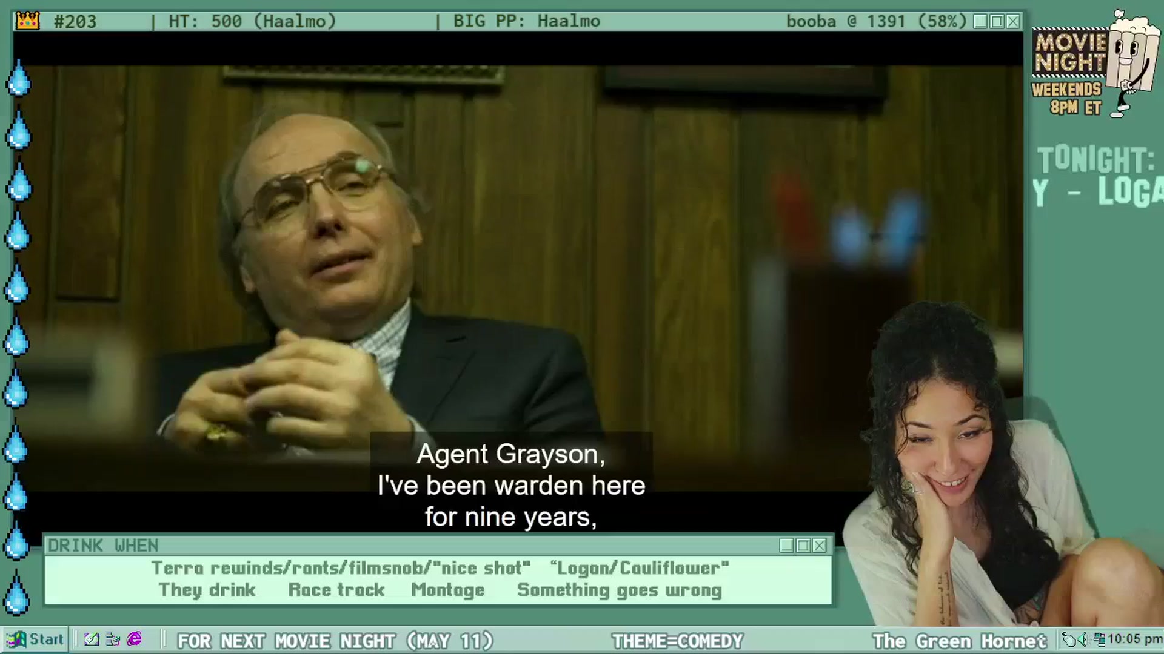Open the Start menu button
The width and height of the screenshot is (1164, 654).
(x=35, y=639)
